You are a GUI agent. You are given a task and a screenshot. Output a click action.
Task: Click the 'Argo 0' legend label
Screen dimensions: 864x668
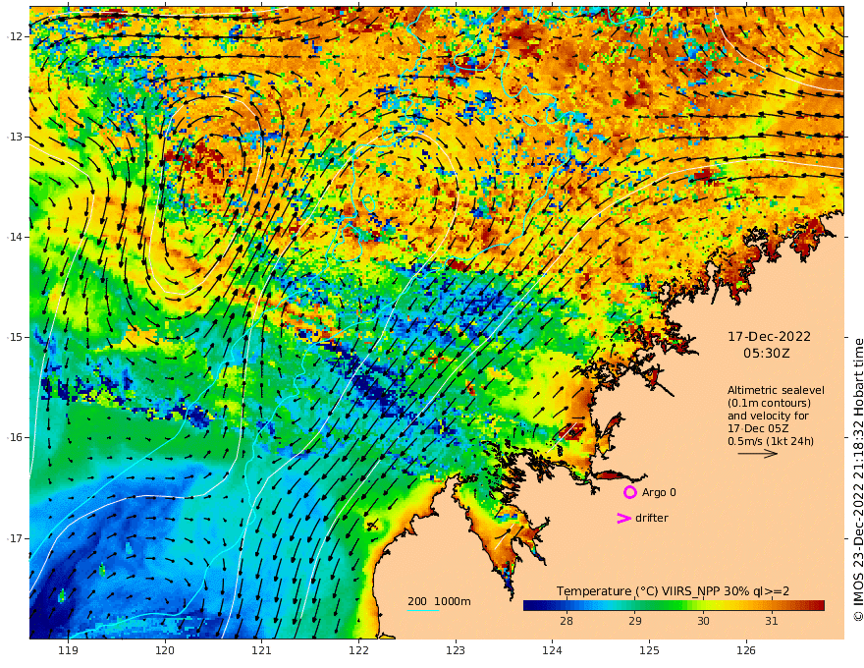[659, 492]
